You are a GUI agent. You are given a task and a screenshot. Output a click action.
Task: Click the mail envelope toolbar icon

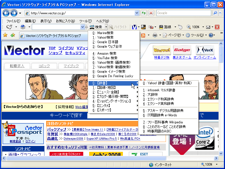point(208,27)
